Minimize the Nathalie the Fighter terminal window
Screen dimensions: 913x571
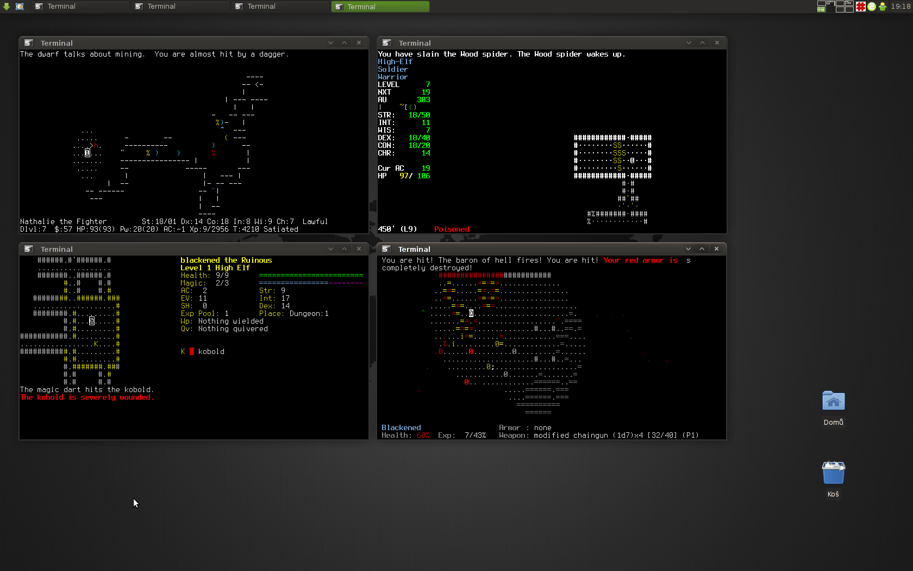click(x=330, y=42)
